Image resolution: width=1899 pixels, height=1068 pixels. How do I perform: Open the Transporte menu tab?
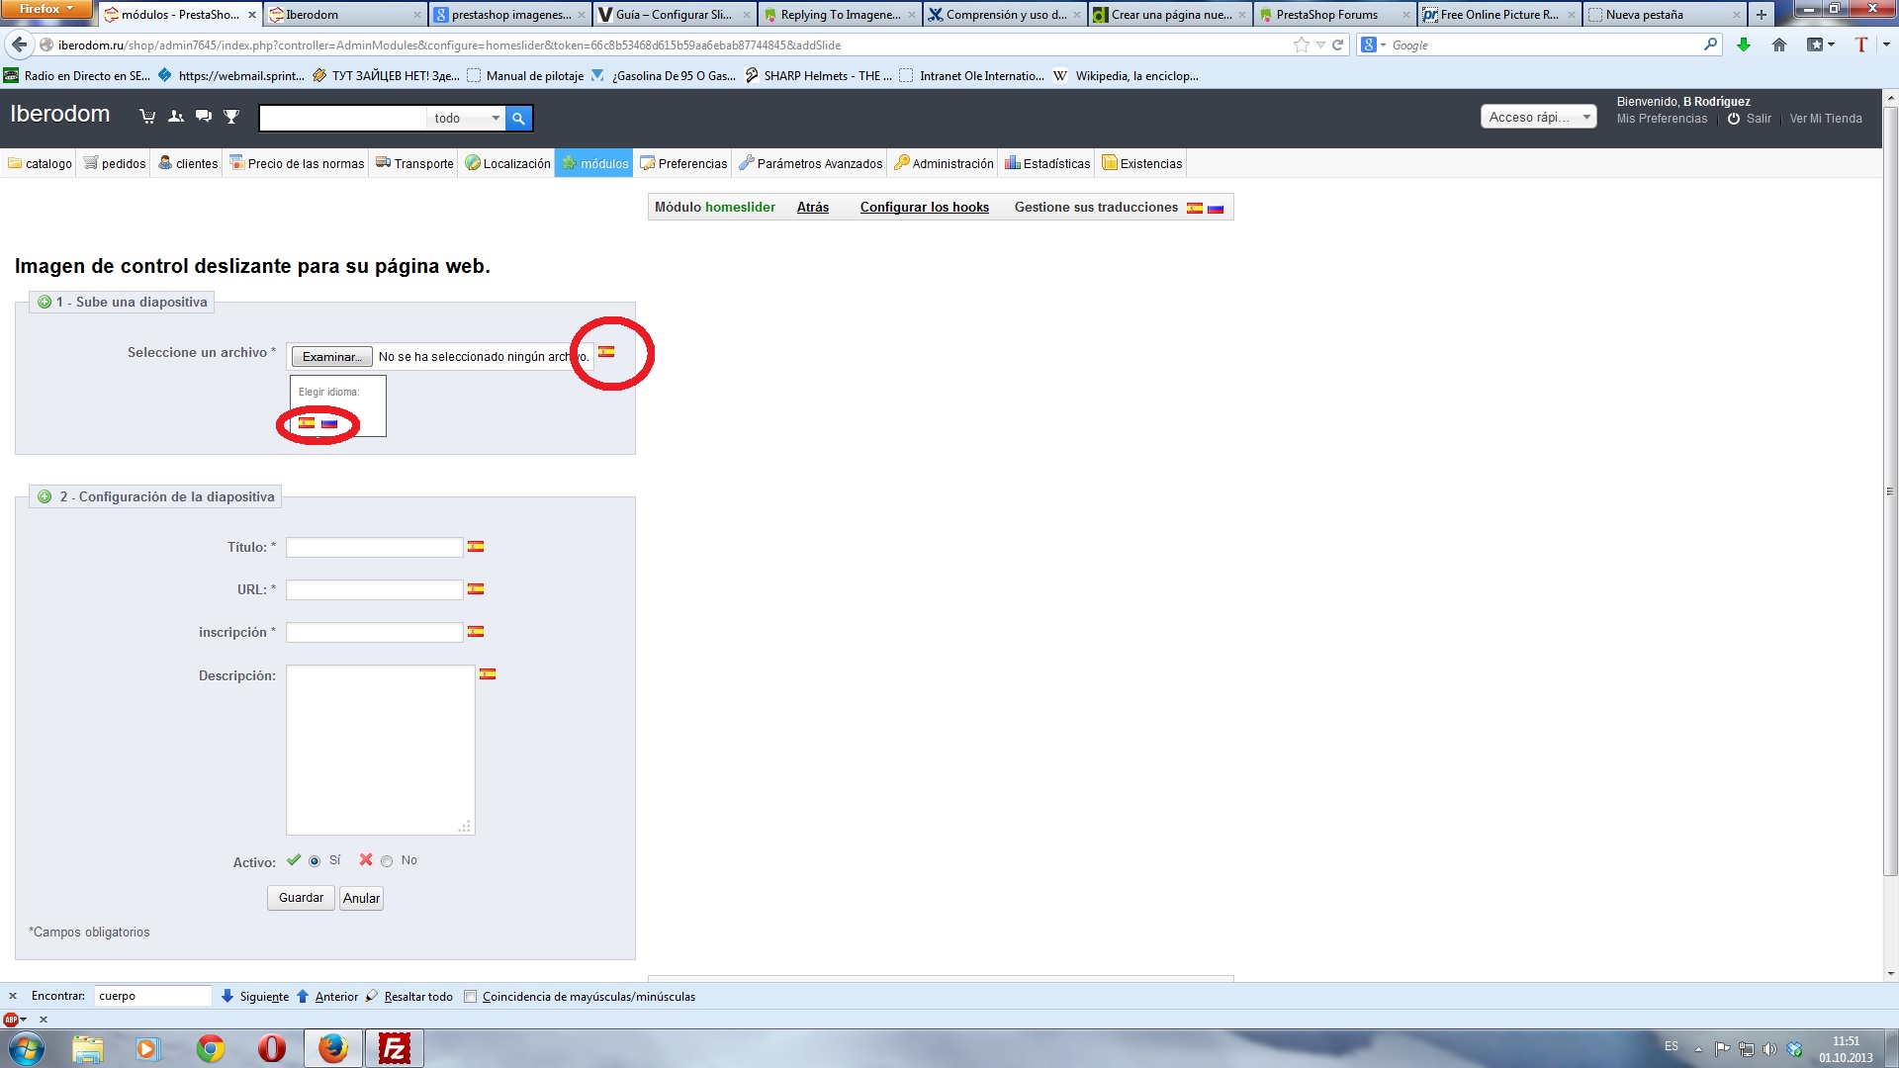pos(414,163)
